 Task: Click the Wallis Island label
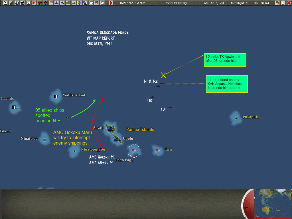[x=74, y=95]
